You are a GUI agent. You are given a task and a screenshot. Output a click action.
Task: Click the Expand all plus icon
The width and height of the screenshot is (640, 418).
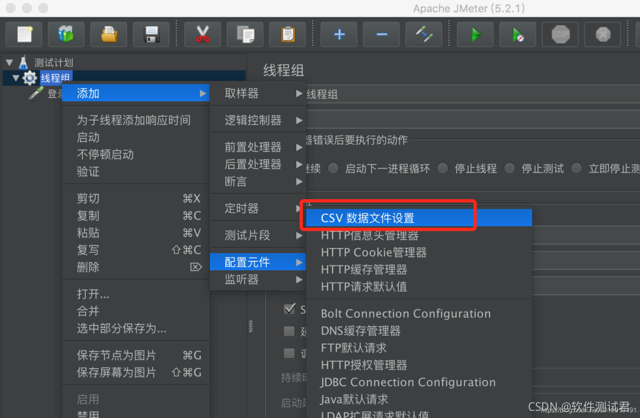(339, 34)
